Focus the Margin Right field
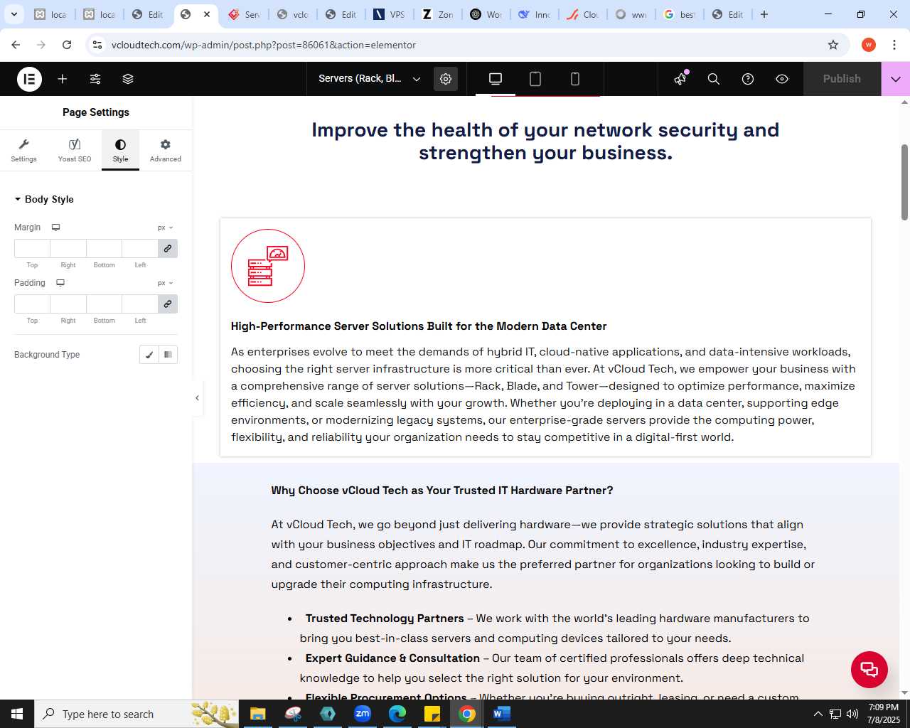The image size is (910, 728). 68,248
